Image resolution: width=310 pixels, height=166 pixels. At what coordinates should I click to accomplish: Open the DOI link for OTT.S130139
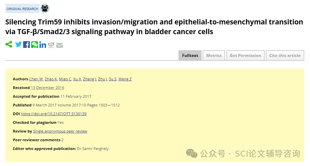[x=54, y=114]
